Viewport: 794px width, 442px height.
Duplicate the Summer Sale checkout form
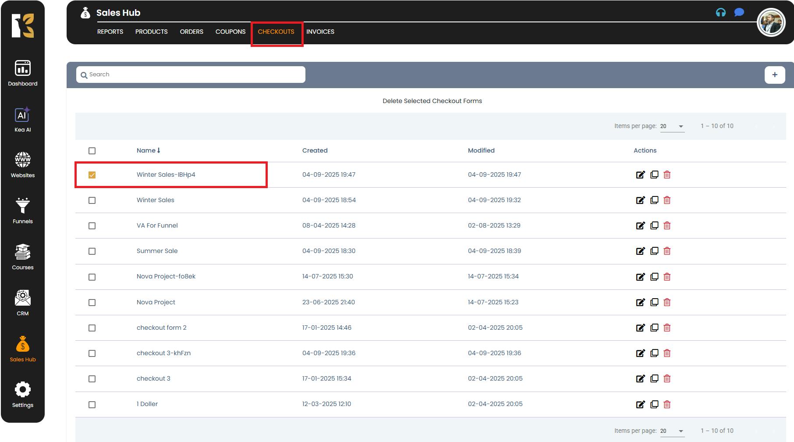(x=654, y=251)
